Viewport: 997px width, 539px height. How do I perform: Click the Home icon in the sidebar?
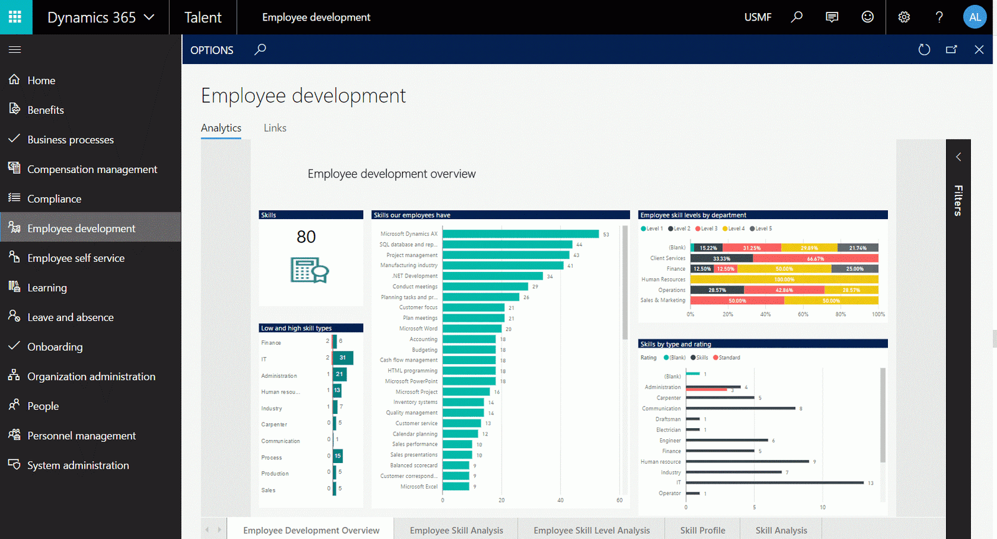coord(14,80)
